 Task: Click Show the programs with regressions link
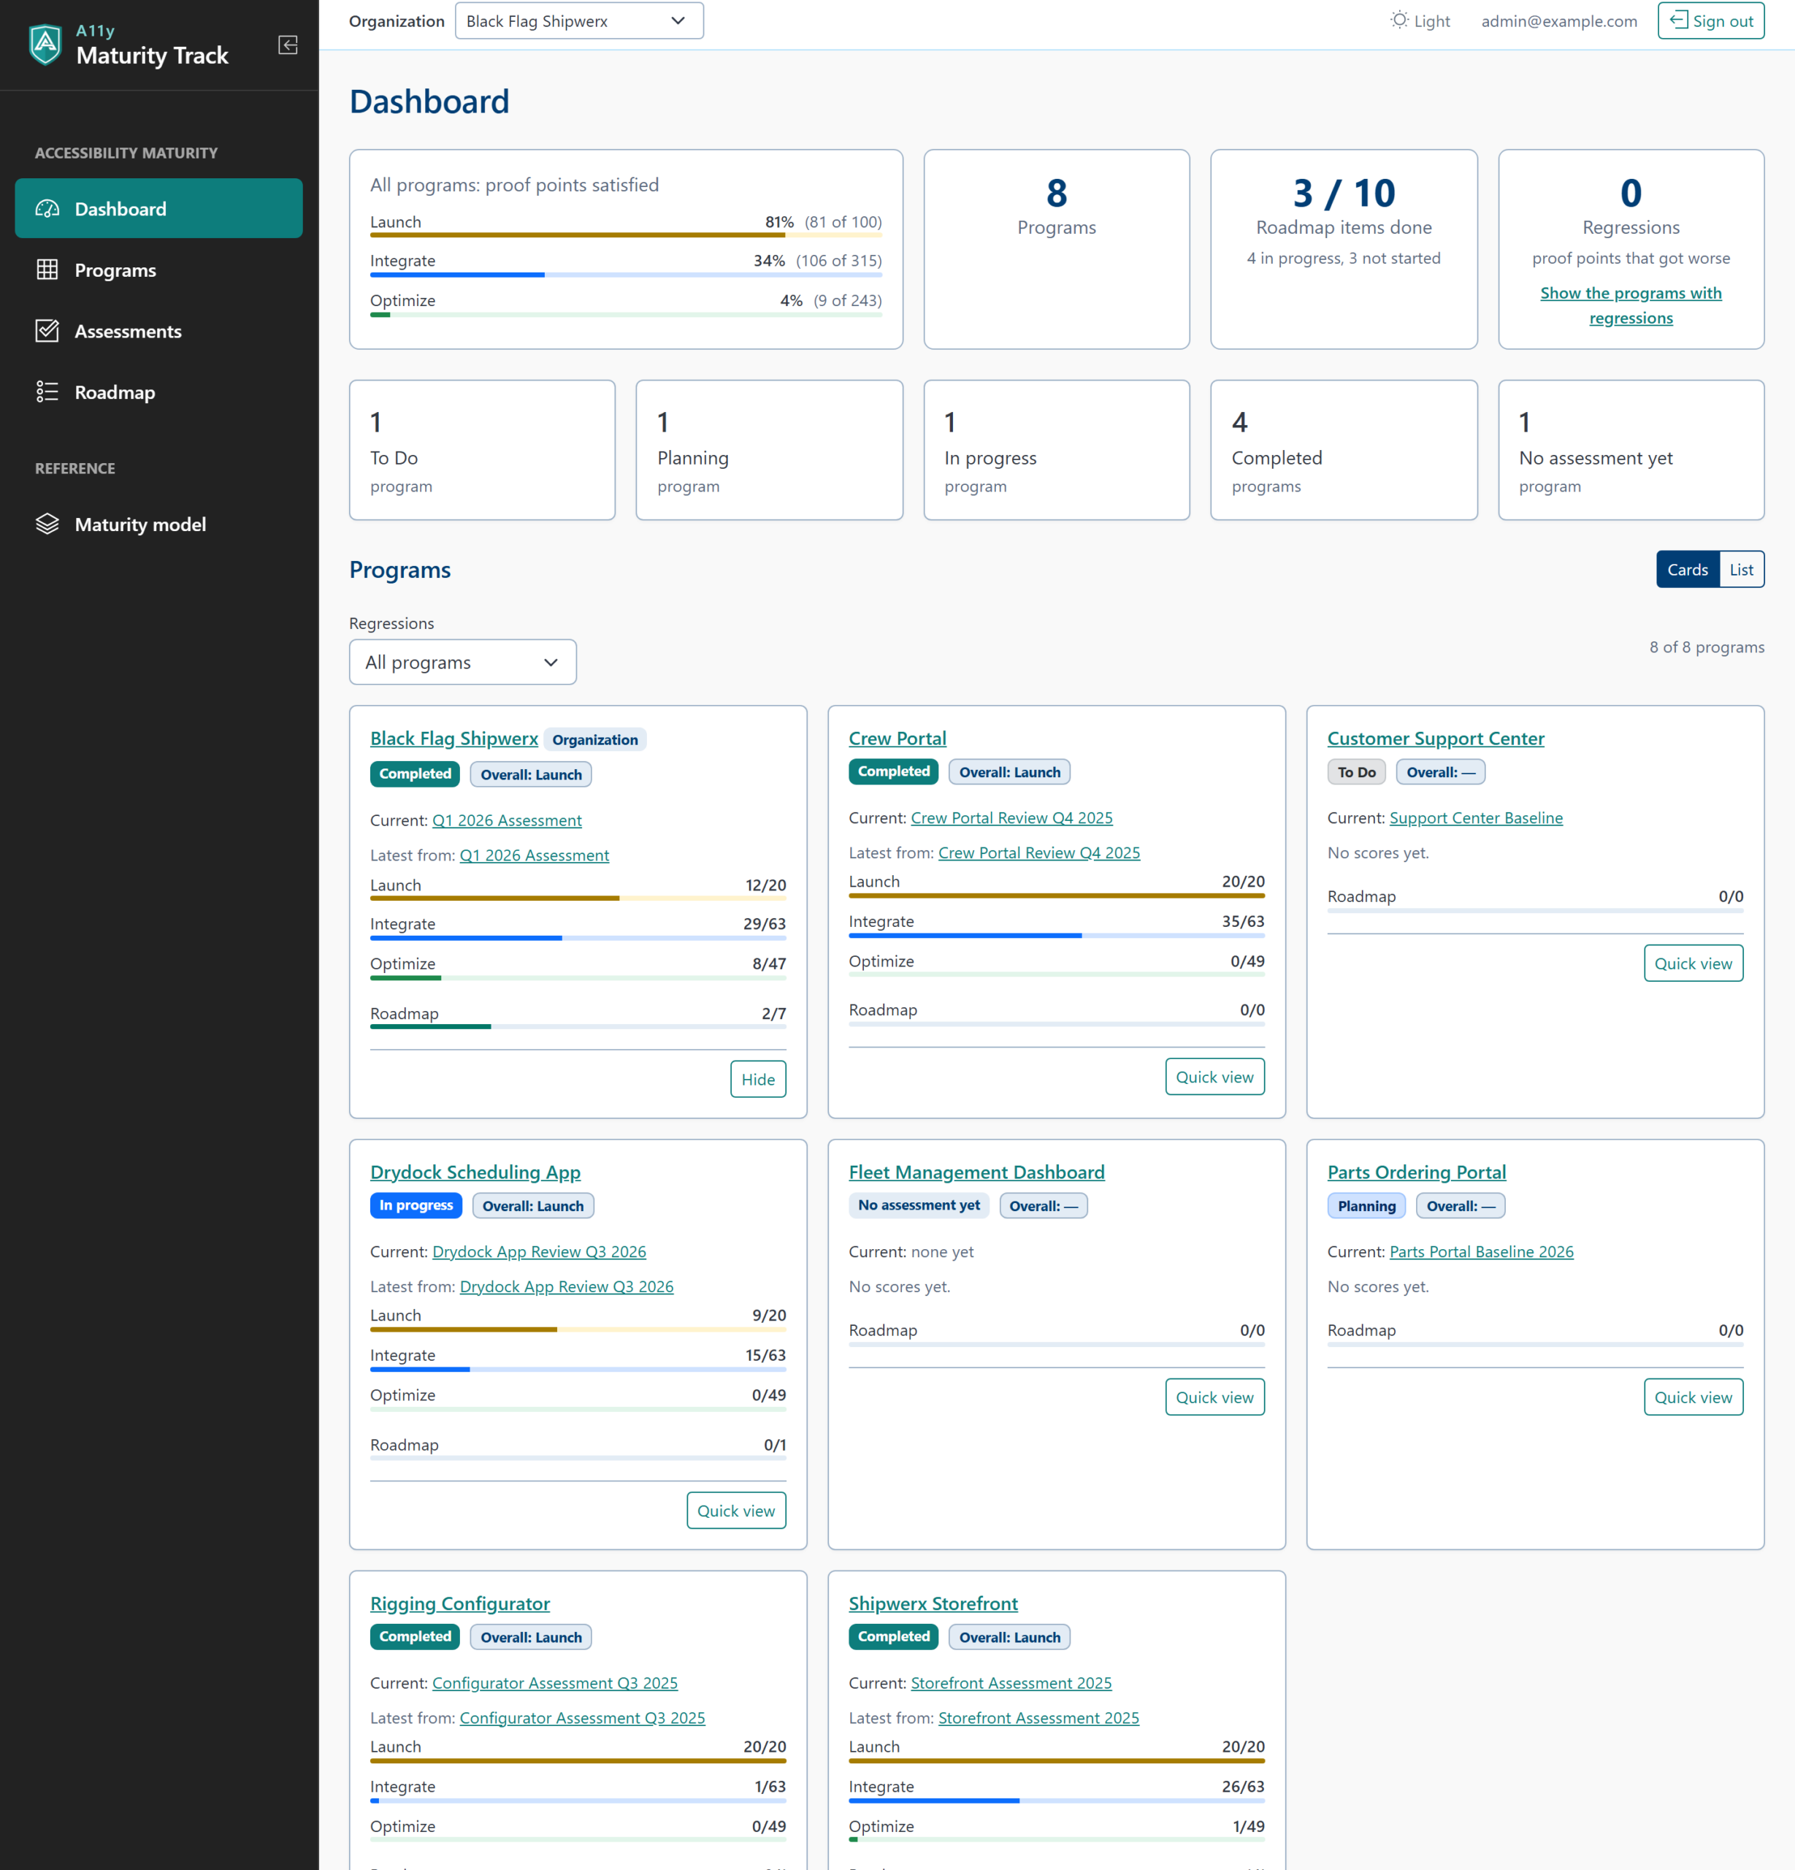pos(1631,305)
